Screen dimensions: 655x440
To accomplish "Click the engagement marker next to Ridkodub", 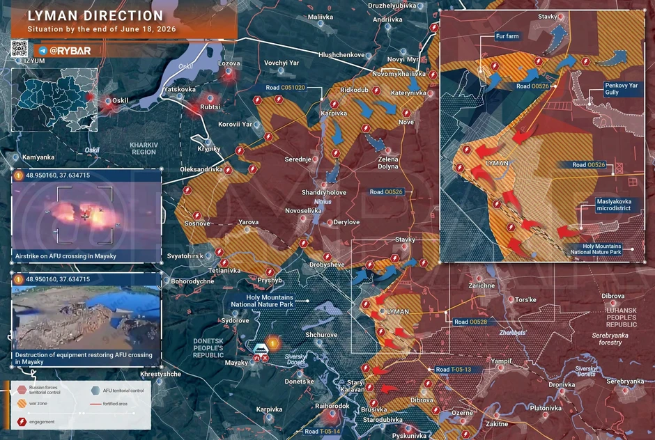I will point(376,91).
